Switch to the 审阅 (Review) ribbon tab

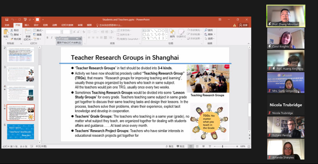tap(80, 25)
